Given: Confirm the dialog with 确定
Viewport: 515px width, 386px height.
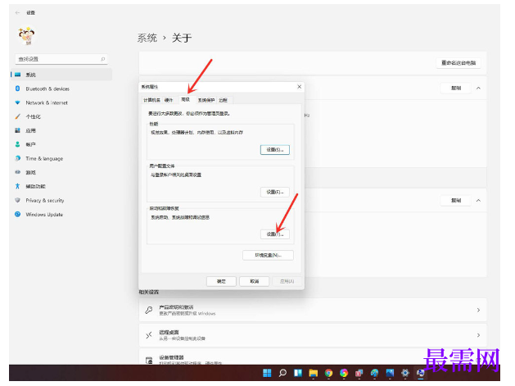Looking at the screenshot, I should (x=221, y=281).
